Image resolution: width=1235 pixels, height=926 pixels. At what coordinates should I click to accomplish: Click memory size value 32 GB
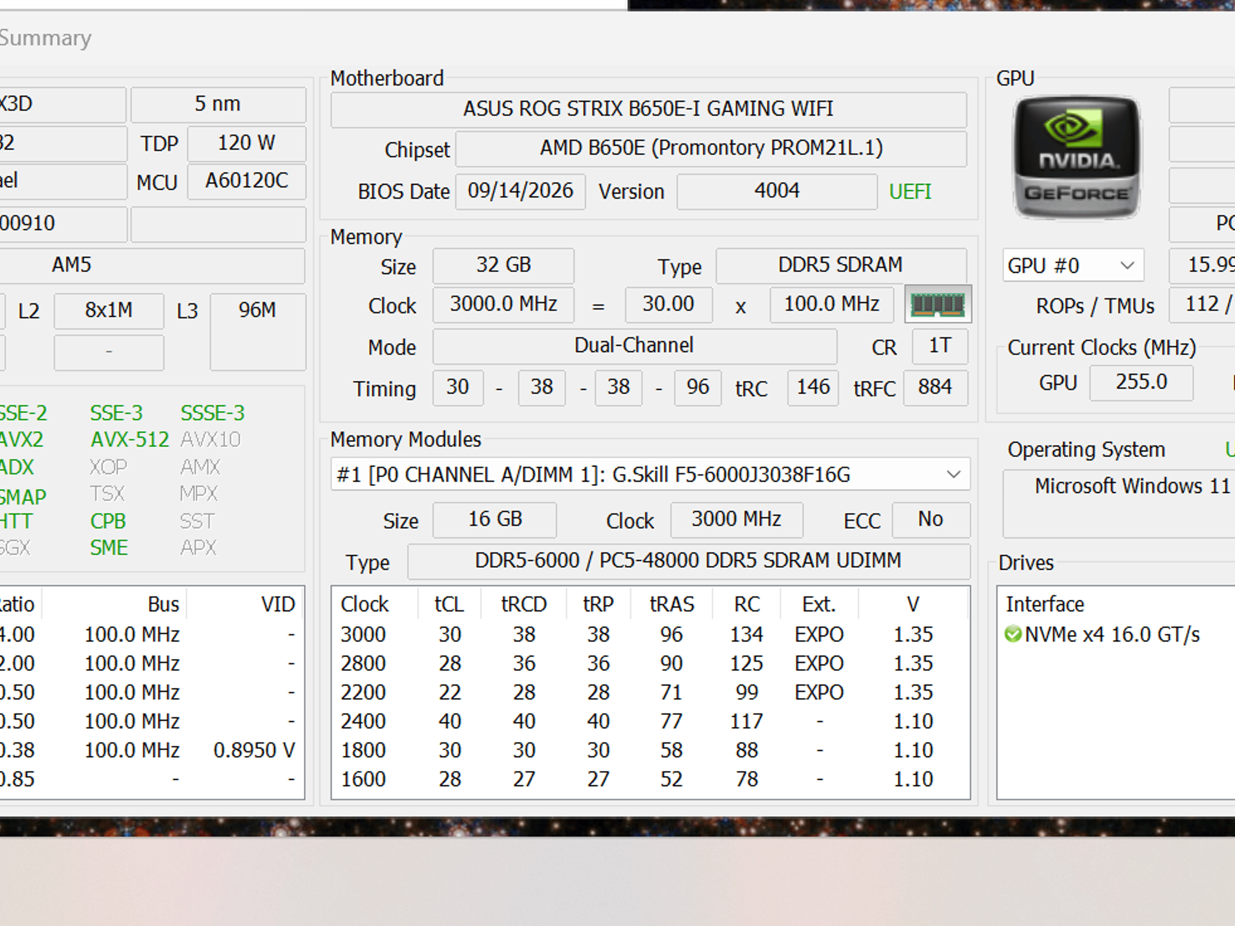(x=504, y=265)
